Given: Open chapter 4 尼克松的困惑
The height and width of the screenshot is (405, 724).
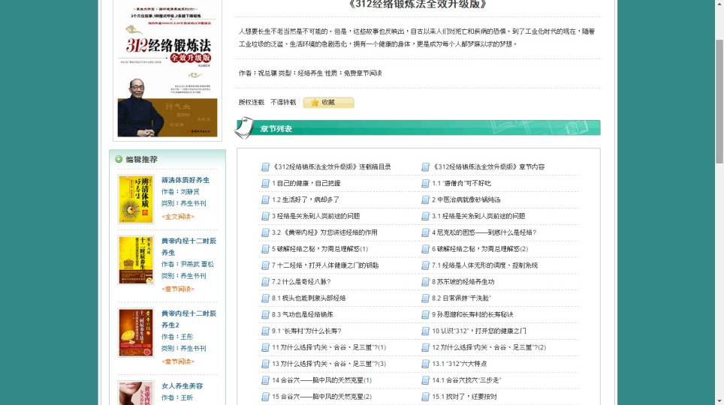Looking at the screenshot, I should click(x=484, y=232).
